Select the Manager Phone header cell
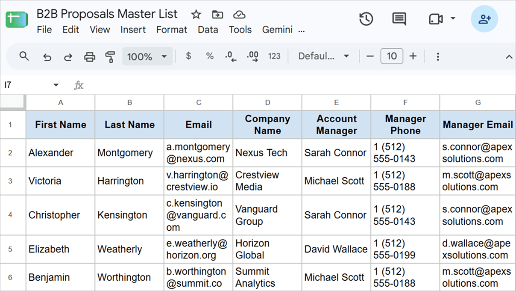The image size is (516, 291). [405, 125]
